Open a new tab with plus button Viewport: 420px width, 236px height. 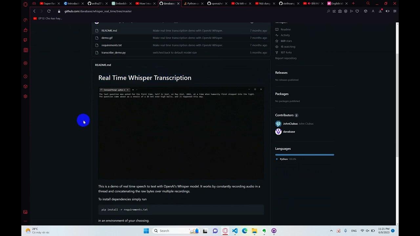point(353,4)
